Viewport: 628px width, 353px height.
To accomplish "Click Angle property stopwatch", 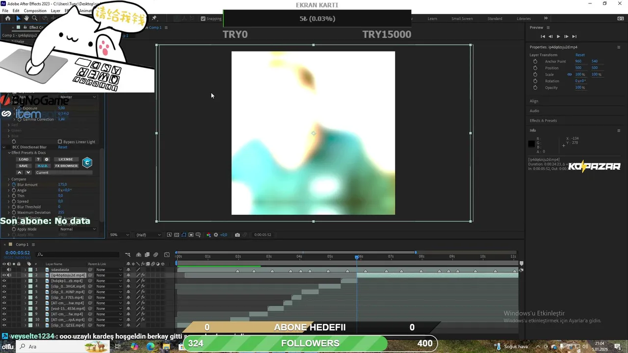I will point(14,190).
